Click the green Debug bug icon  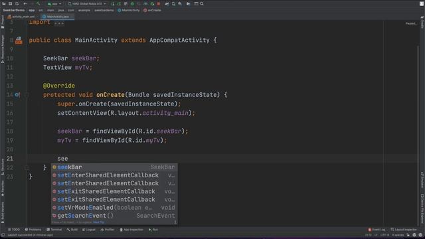pyautogui.click(x=132, y=4)
